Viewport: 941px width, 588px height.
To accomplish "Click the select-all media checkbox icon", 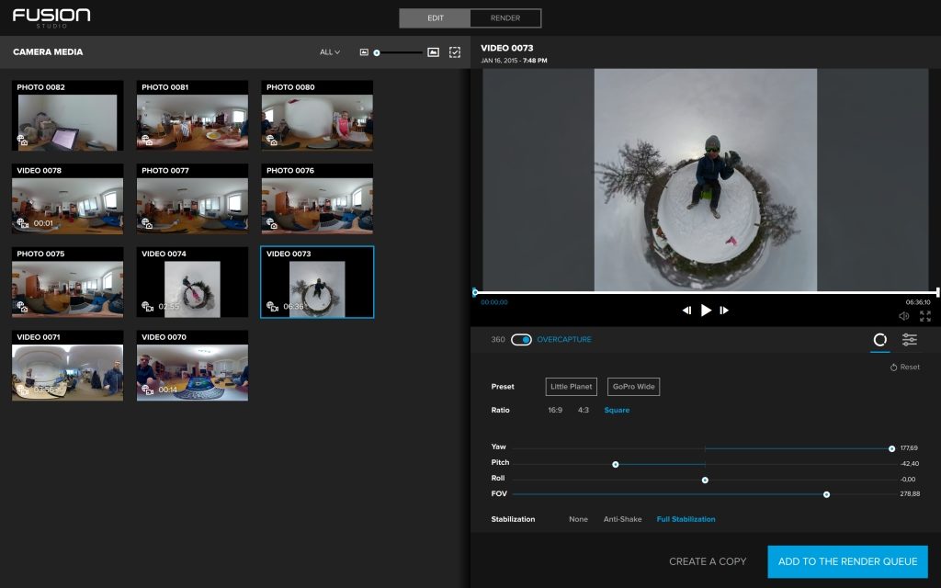I will [x=455, y=52].
